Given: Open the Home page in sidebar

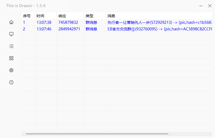Looking at the screenshot, I should coord(11,22).
